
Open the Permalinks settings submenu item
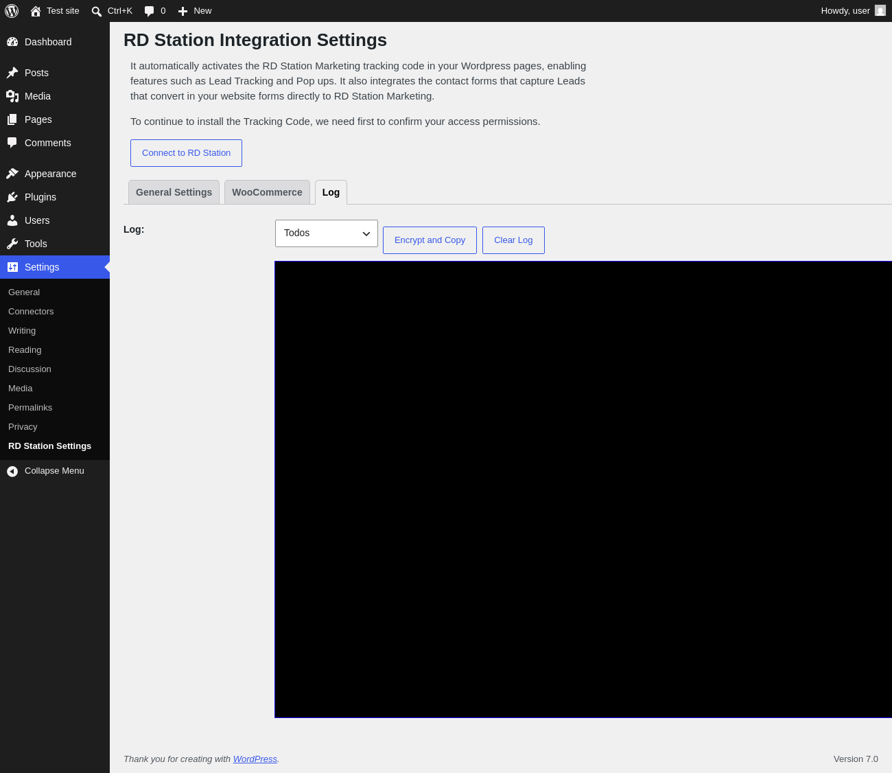(x=30, y=408)
